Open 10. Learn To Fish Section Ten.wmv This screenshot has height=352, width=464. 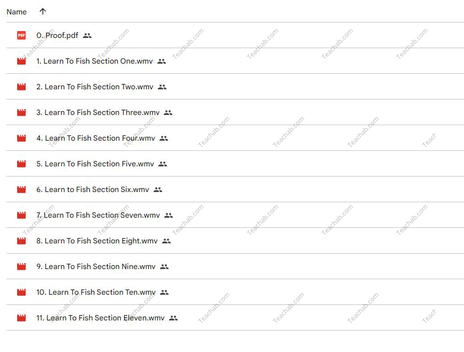click(x=96, y=292)
